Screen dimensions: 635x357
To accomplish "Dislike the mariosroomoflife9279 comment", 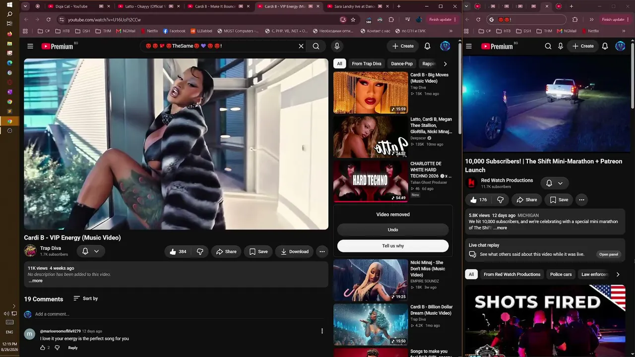I will pos(57,348).
